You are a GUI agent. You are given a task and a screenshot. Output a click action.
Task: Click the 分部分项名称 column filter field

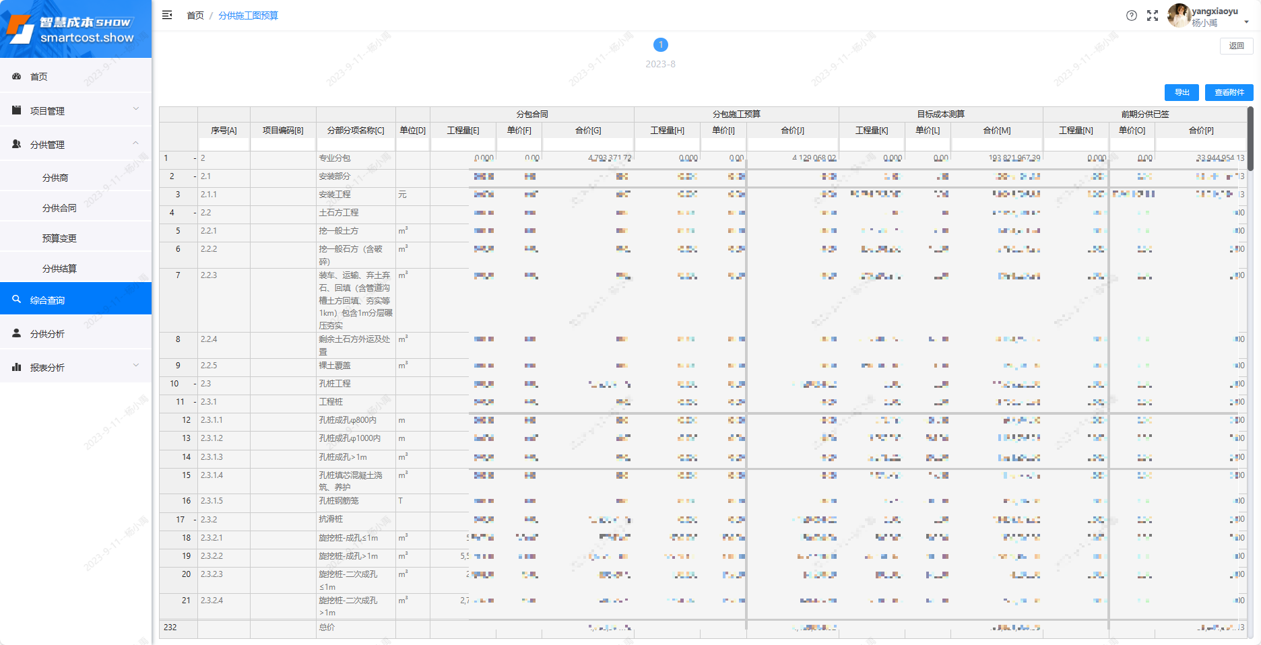(356, 144)
